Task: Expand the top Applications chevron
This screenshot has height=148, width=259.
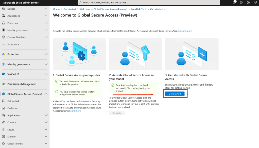Action: click(46, 16)
